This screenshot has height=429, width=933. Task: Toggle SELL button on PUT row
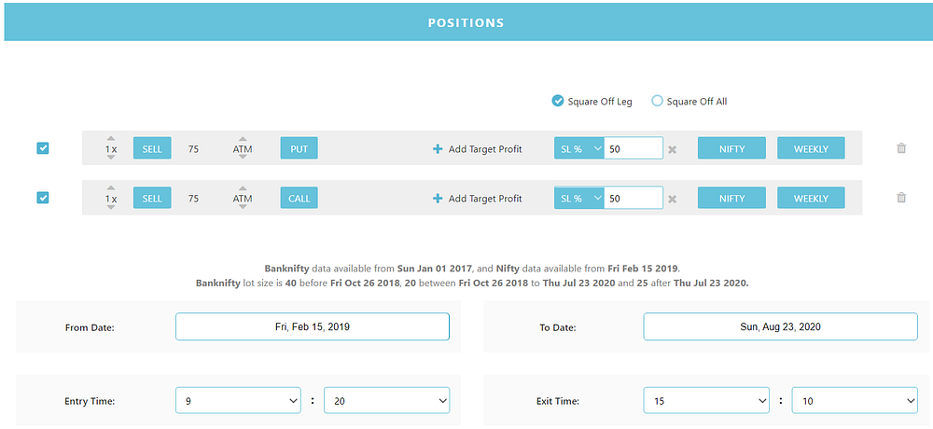click(152, 149)
